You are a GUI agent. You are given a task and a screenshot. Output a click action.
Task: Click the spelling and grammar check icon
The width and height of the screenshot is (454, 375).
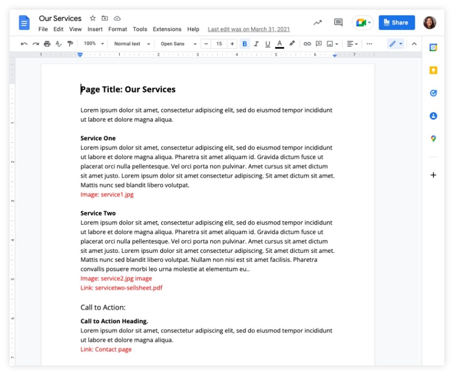(x=58, y=43)
